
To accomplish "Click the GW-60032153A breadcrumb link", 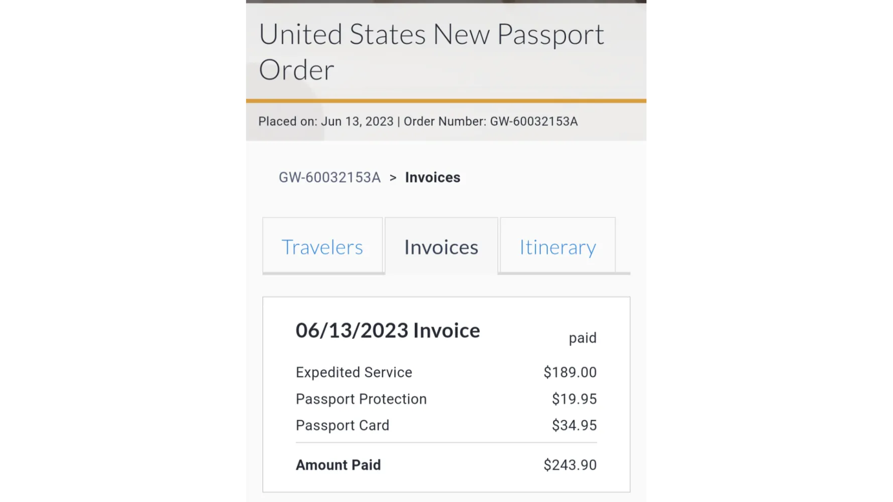I will (329, 178).
